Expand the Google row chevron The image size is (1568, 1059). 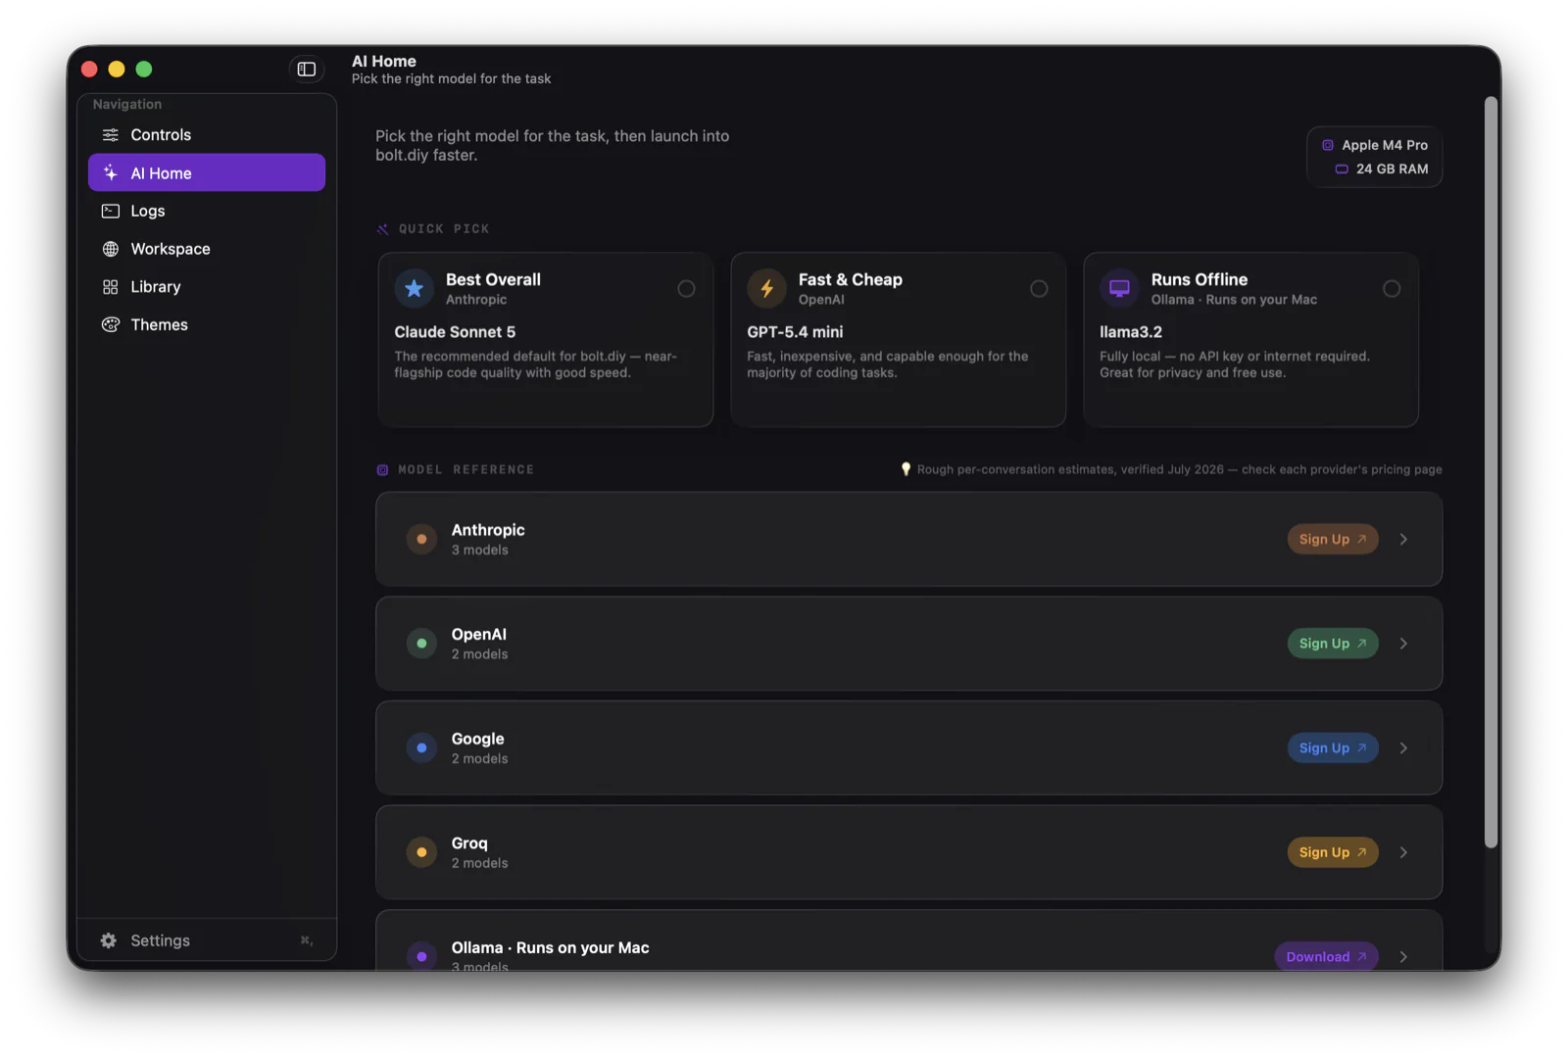click(1403, 747)
